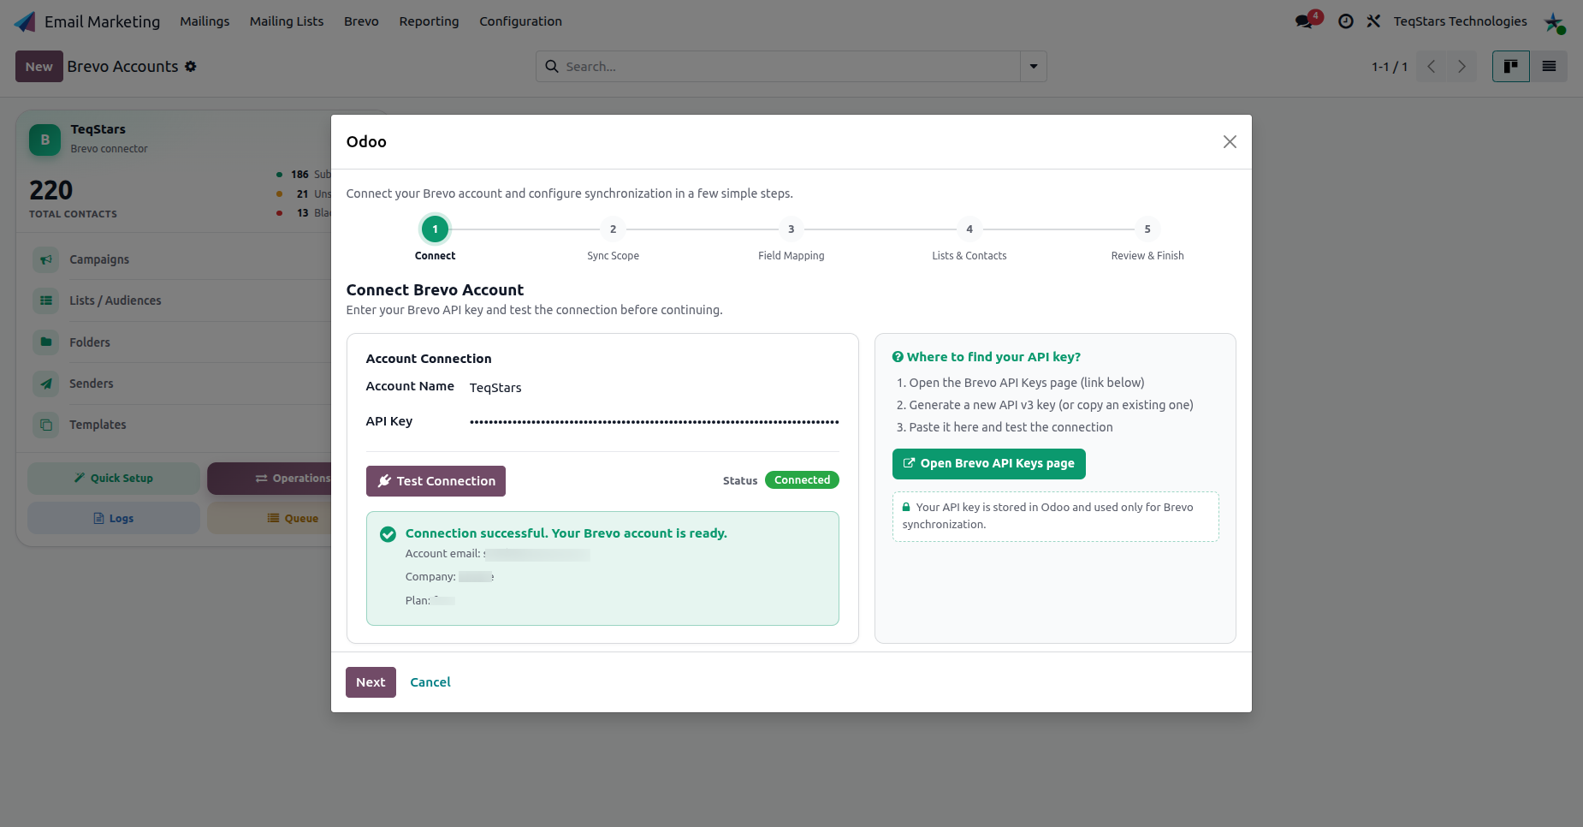This screenshot has height=827, width=1583.
Task: Open the Templates row
Action: pyautogui.click(x=180, y=425)
